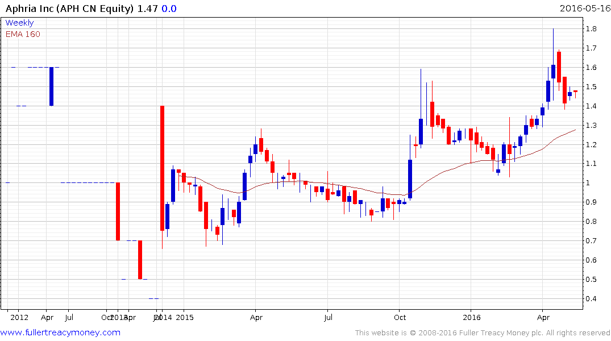Screen dimensions: 611x341
Task: Click the 1.8 price axis label
Action: (591, 29)
